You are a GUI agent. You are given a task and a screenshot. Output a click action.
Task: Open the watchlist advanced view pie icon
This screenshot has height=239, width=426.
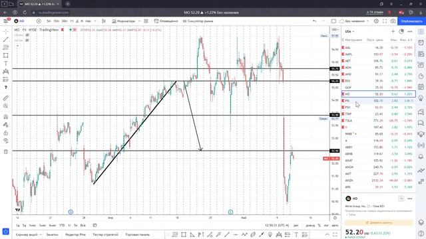tap(401, 31)
